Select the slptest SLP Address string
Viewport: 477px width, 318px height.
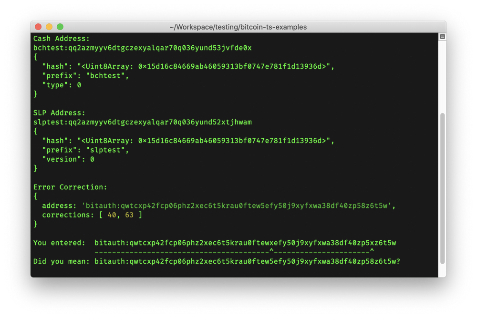click(143, 122)
